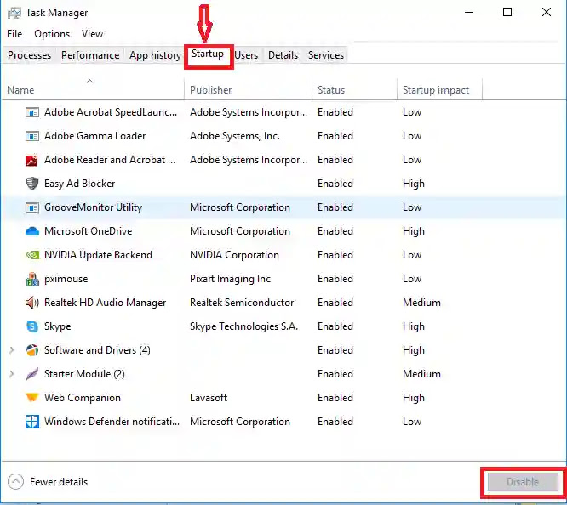
Task: Click the Skype Technologies S.A. publisher cell
Action: click(x=243, y=326)
